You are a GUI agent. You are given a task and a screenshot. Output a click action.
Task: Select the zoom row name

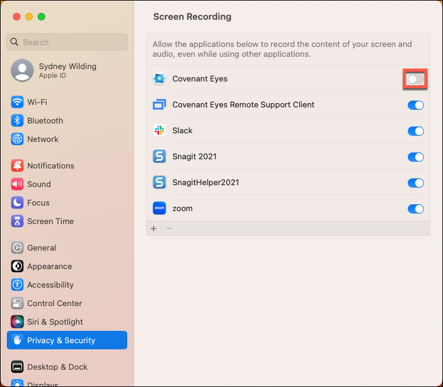click(182, 209)
